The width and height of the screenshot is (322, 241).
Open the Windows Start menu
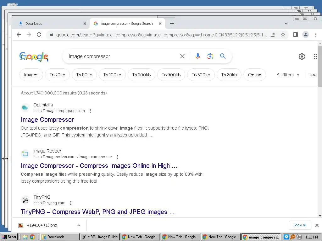[x=9, y=237]
